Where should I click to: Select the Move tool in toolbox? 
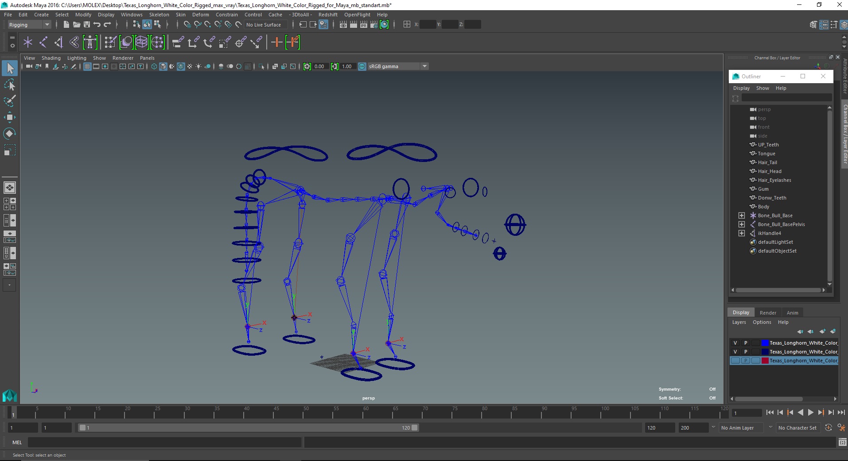[10, 117]
